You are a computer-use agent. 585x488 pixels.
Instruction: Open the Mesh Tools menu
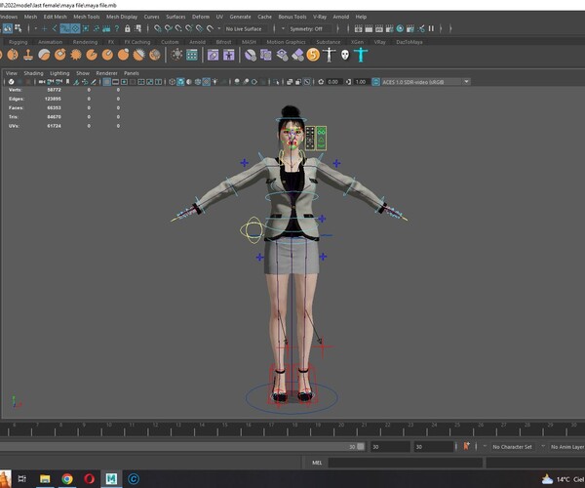87,17
